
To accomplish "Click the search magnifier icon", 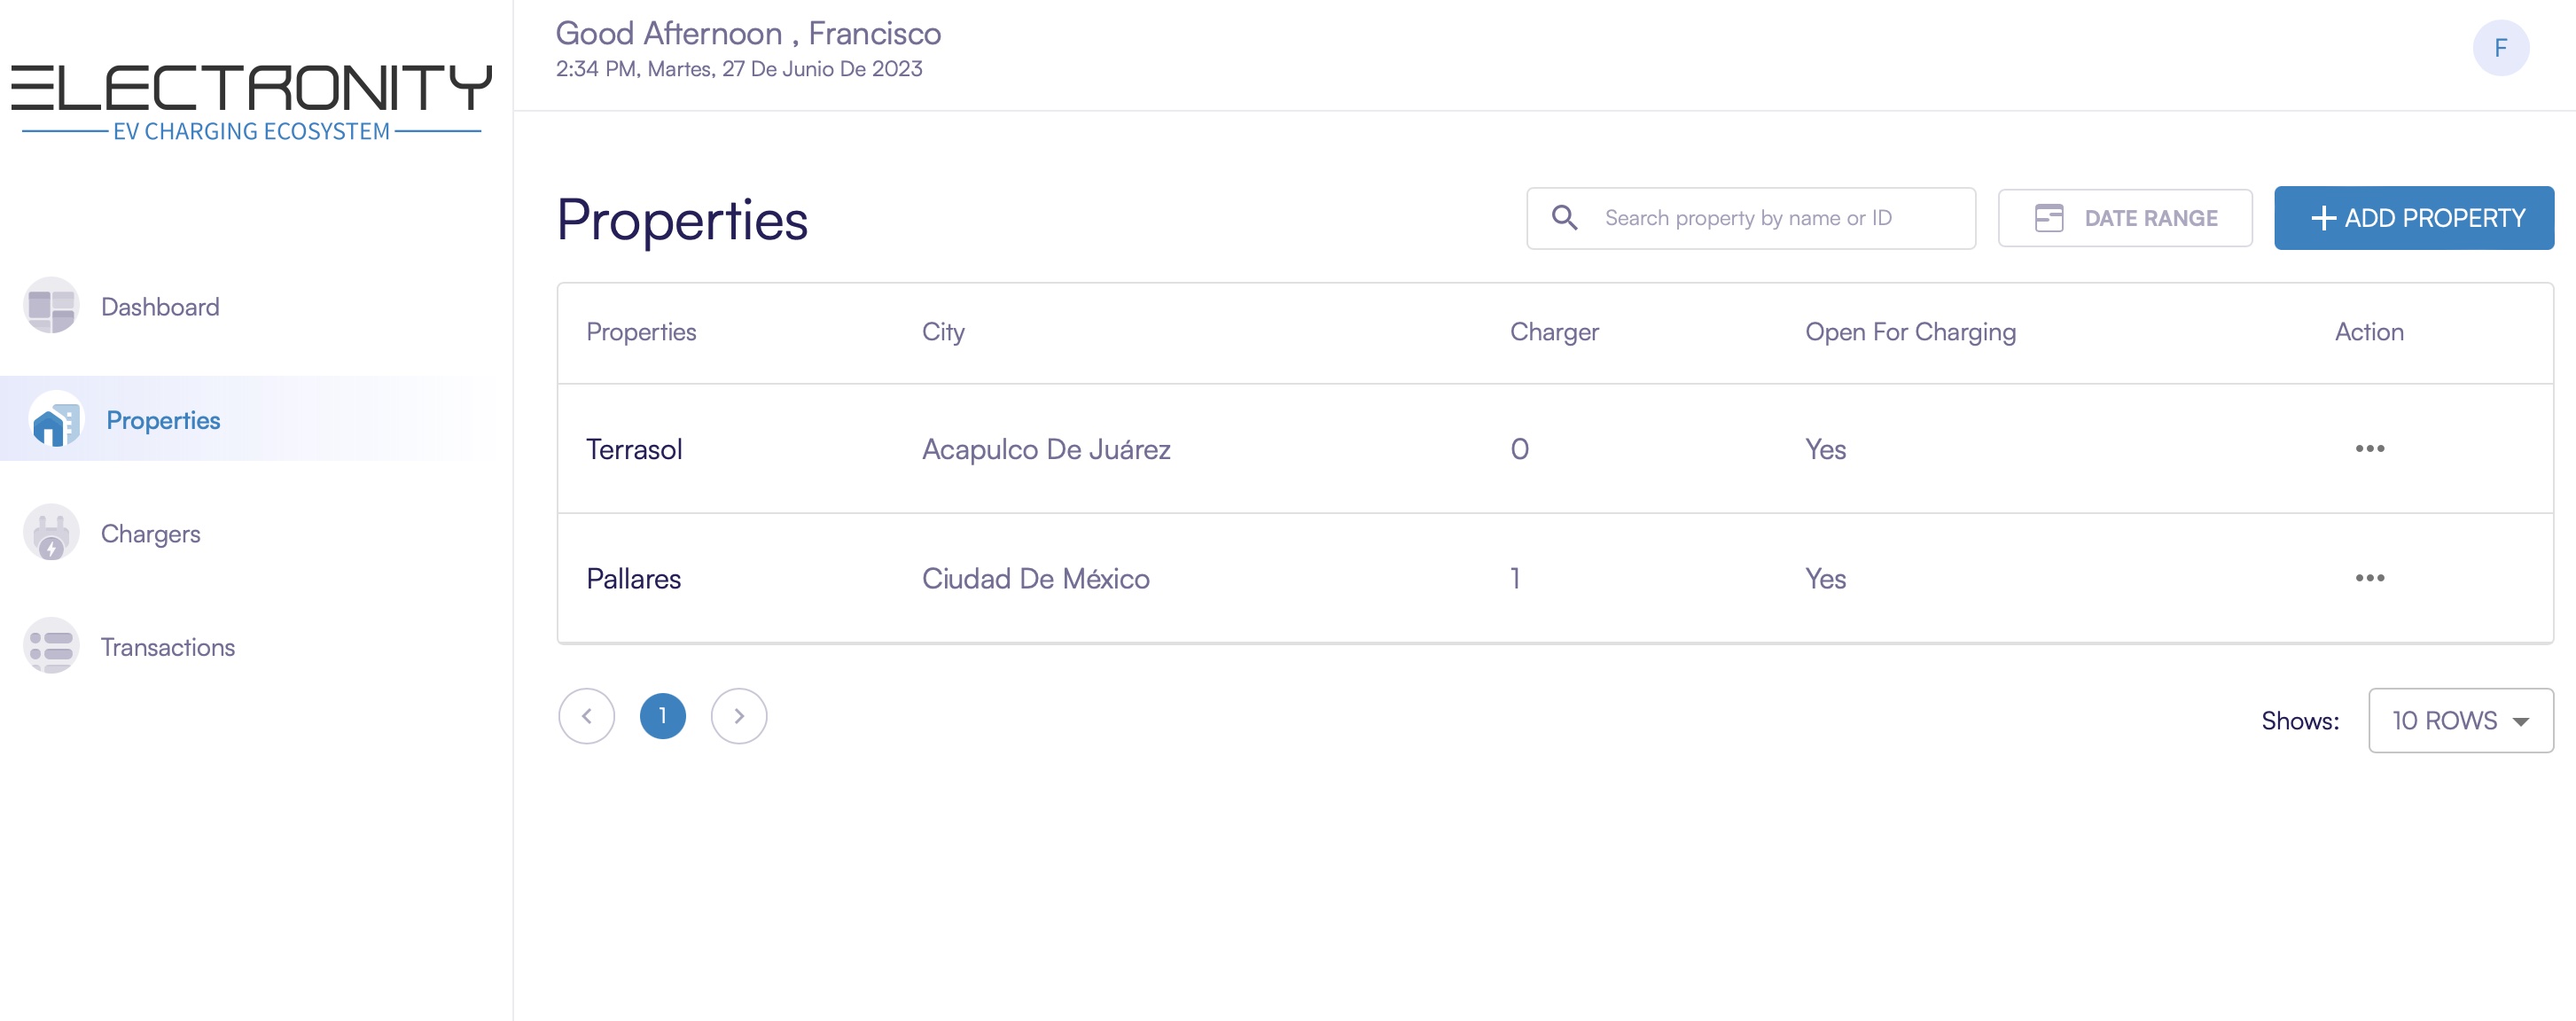I will [x=1564, y=218].
